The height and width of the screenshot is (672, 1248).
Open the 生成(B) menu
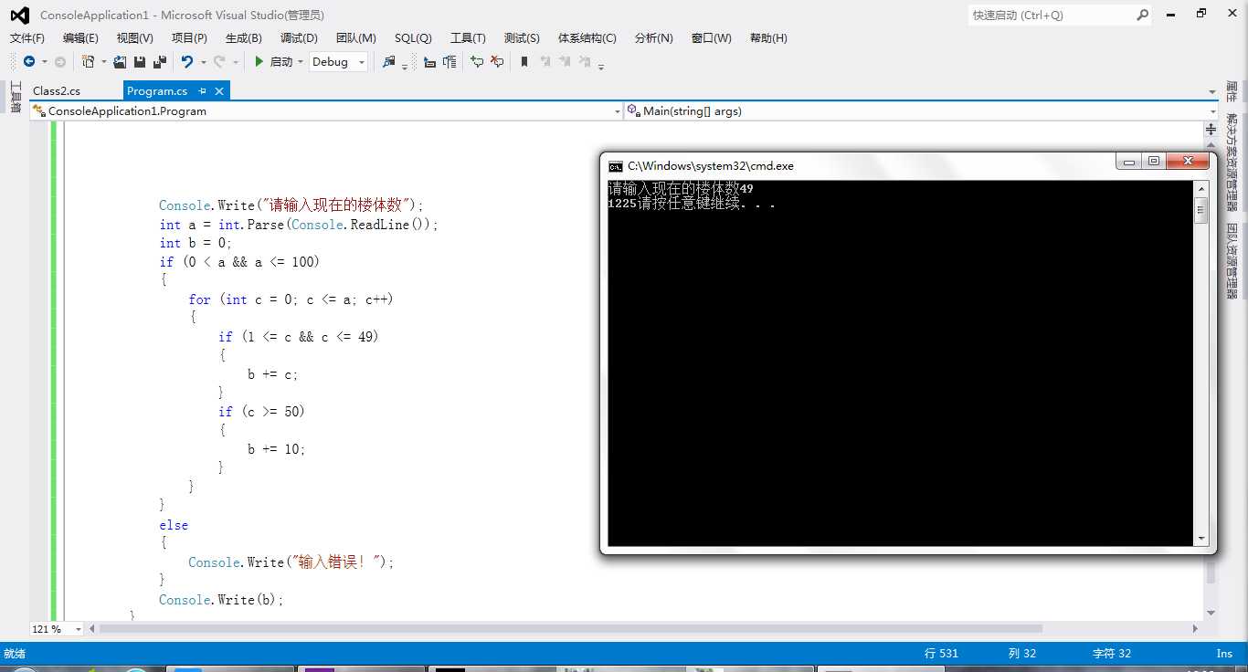click(243, 37)
